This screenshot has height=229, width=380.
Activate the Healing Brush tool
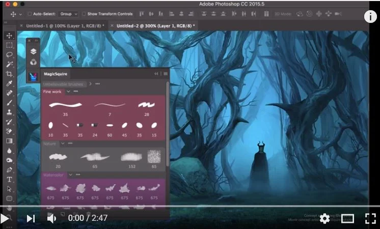coord(9,93)
